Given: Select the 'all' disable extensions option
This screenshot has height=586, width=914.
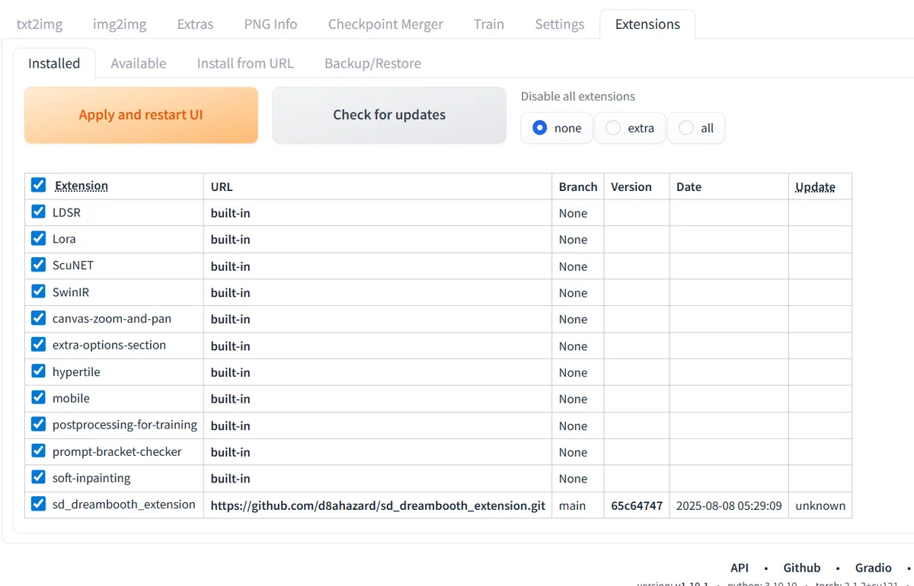Looking at the screenshot, I should click(x=696, y=128).
